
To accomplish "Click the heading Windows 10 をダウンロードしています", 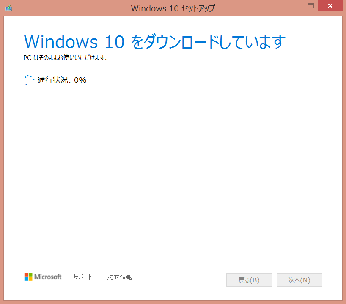I will click(x=154, y=42).
